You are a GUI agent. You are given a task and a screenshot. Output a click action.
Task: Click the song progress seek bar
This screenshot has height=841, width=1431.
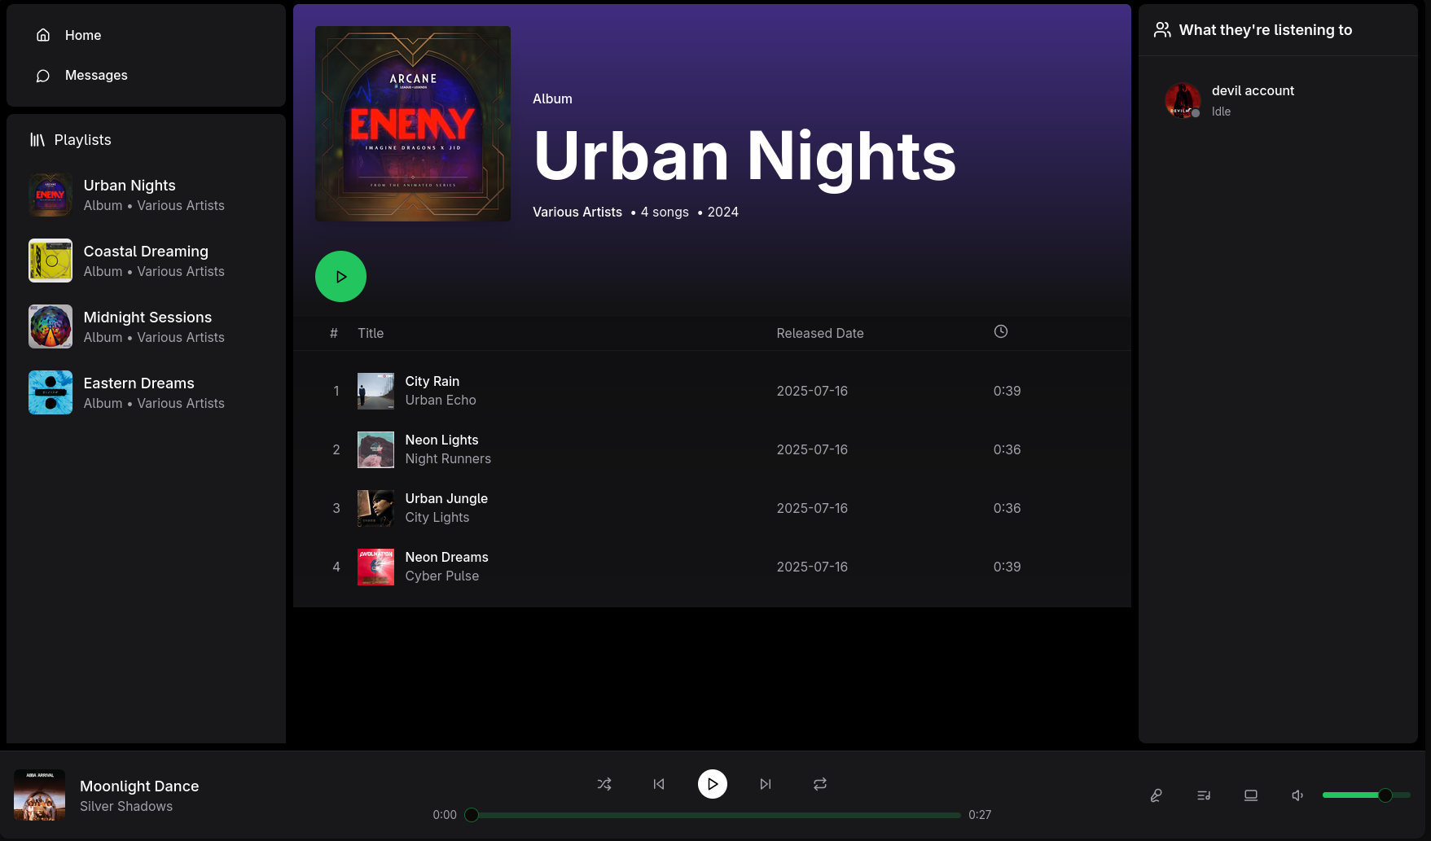click(713, 815)
